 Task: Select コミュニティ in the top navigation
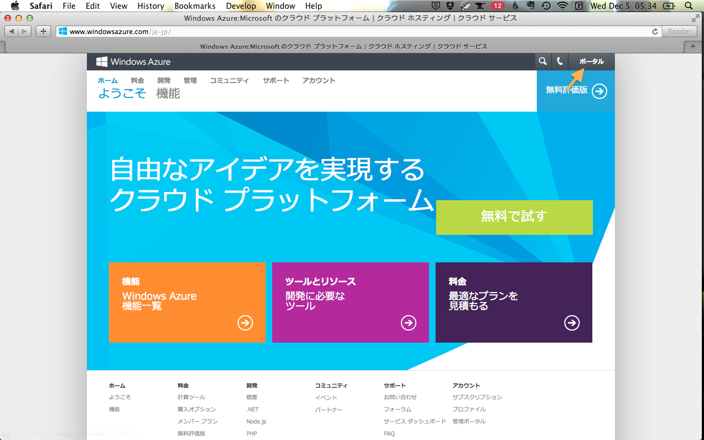coord(229,80)
